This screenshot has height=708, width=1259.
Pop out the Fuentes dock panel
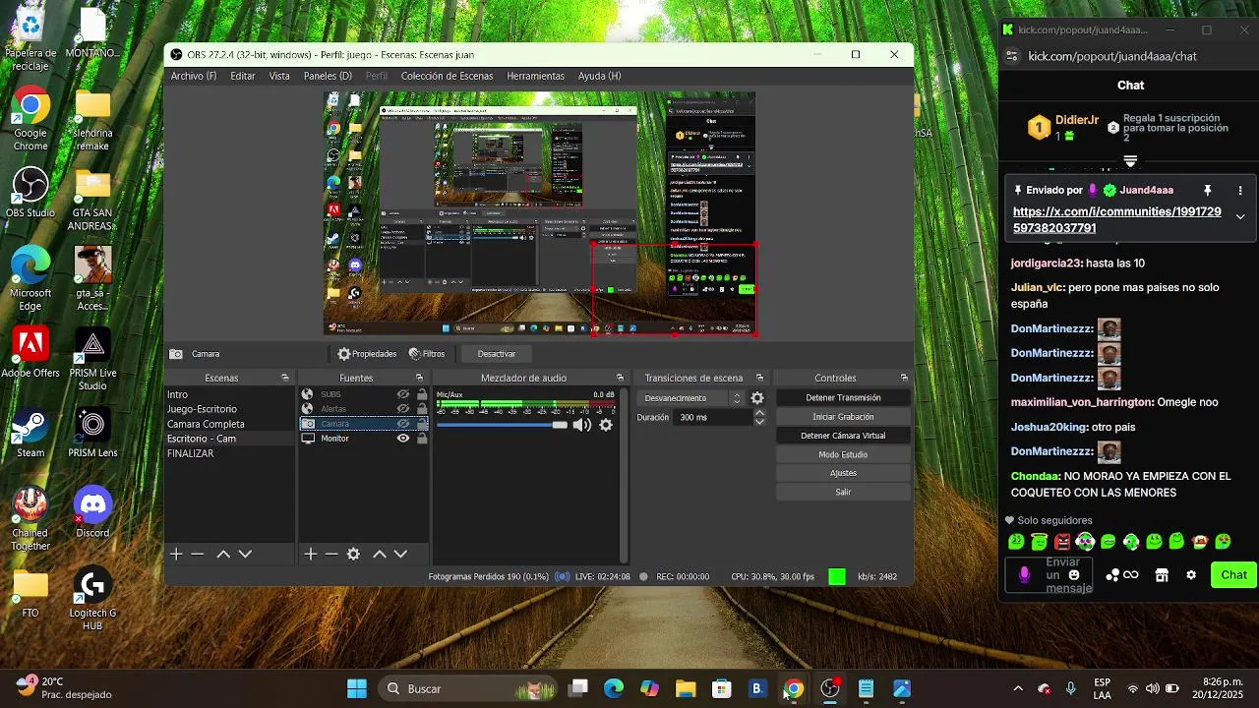click(x=419, y=378)
